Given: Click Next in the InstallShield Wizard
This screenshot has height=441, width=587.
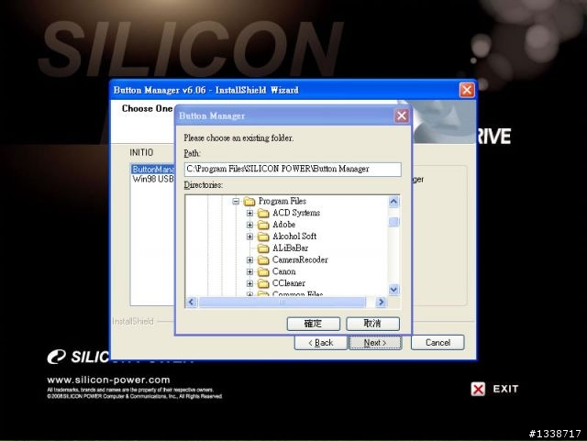Looking at the screenshot, I should tap(375, 343).
